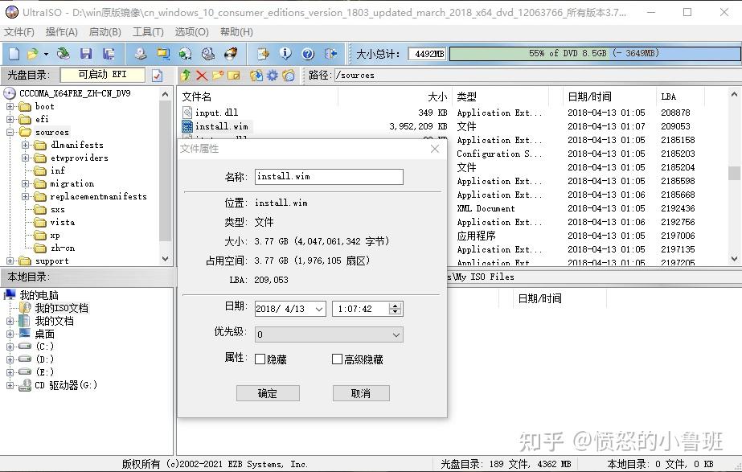Select the CD 驱动器(G:) tree item
Viewport: 742px width, 472px height.
(66, 385)
